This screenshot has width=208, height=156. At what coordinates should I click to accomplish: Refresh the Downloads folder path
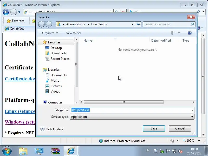click(138, 24)
